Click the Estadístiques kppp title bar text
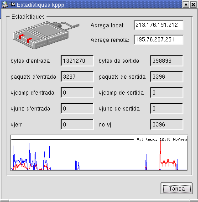Viewport: 198px width, 202px height. tap(41, 5)
